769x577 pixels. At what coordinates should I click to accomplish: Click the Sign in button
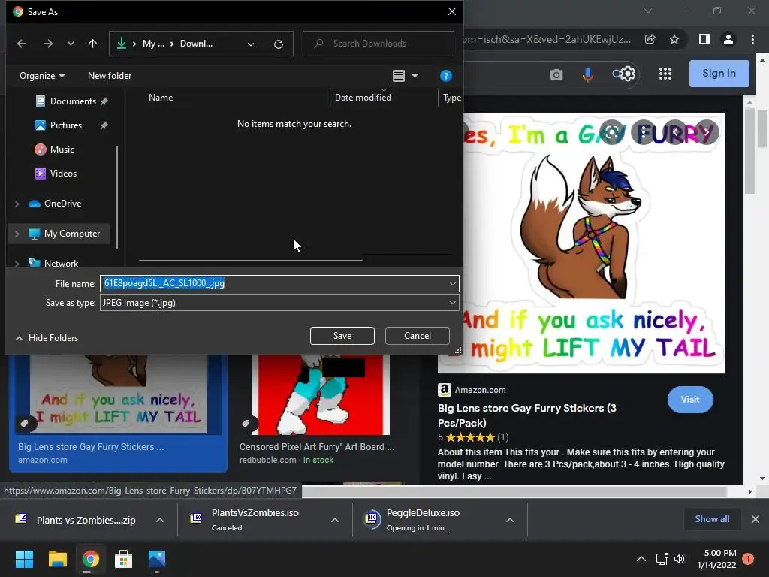click(719, 74)
